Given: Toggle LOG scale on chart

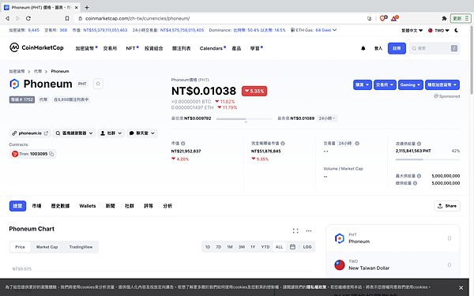Looking at the screenshot, I should (307, 247).
